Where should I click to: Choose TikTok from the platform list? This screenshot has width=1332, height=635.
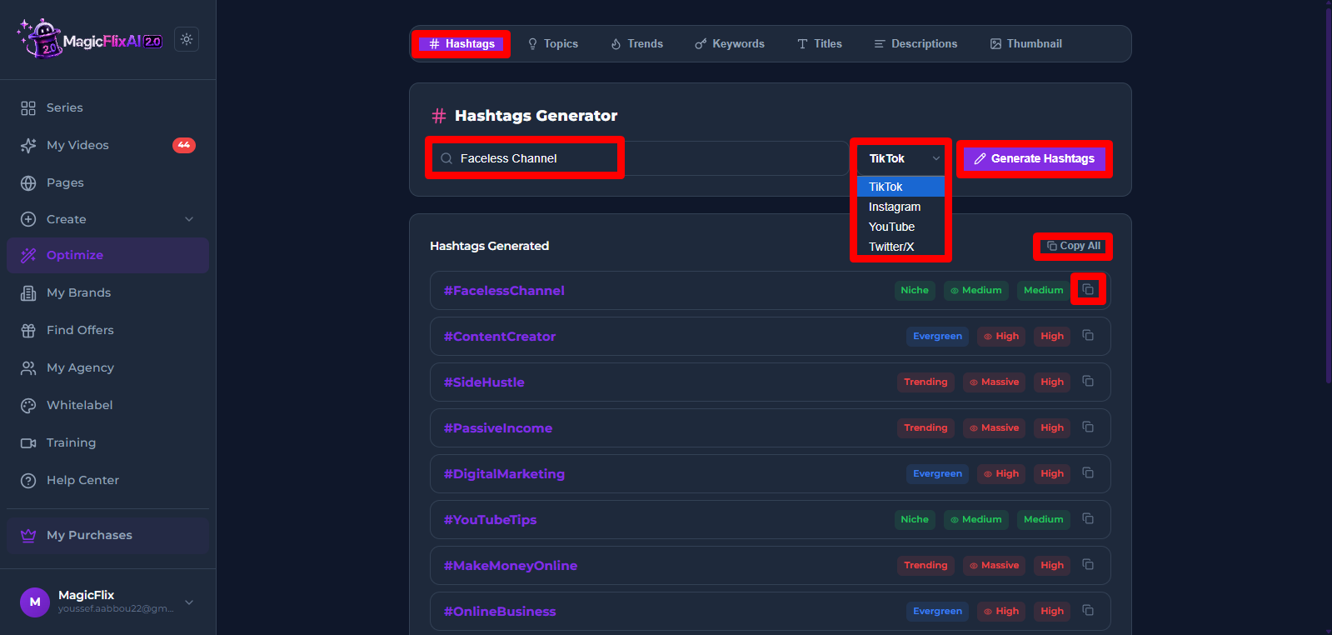(901, 187)
